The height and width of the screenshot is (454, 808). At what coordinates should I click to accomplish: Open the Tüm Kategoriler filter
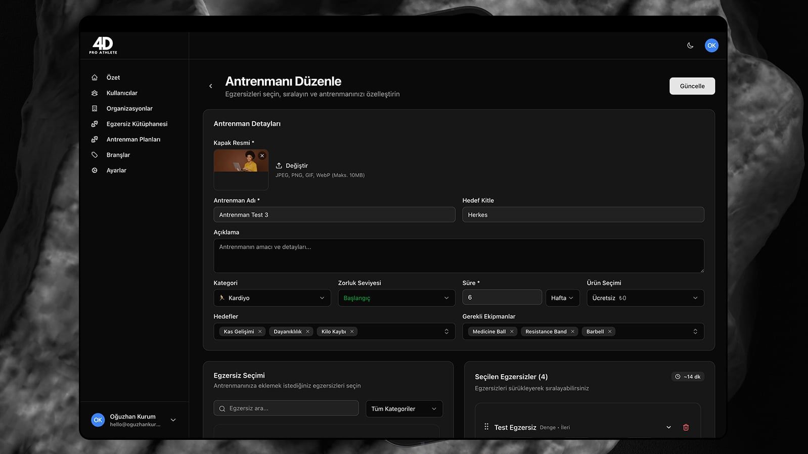tap(403, 408)
